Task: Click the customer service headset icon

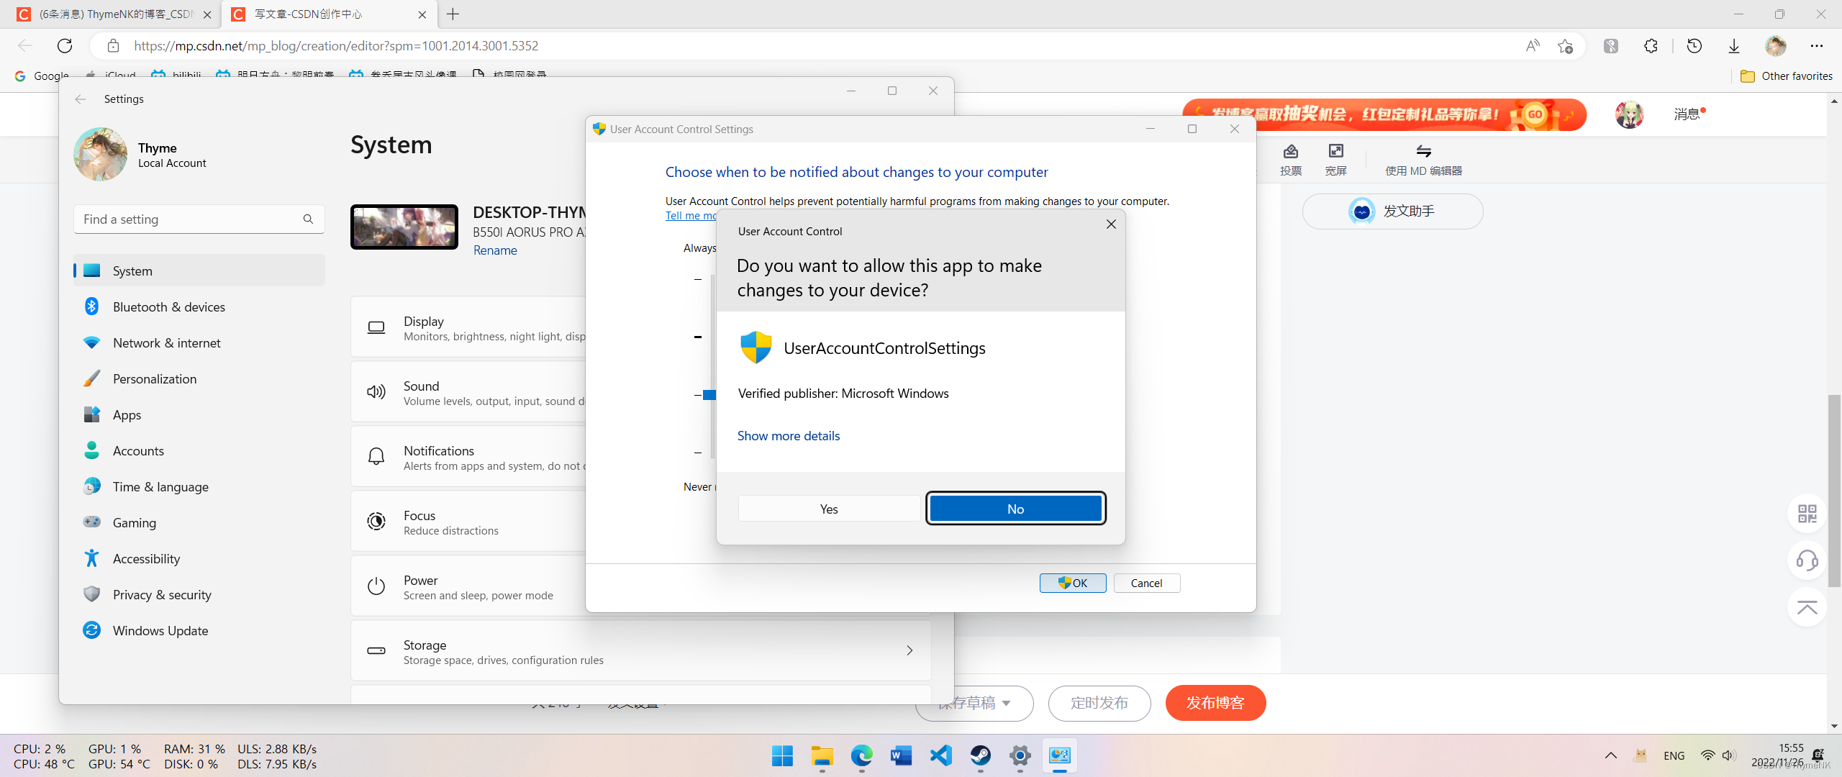Action: coord(1807,560)
